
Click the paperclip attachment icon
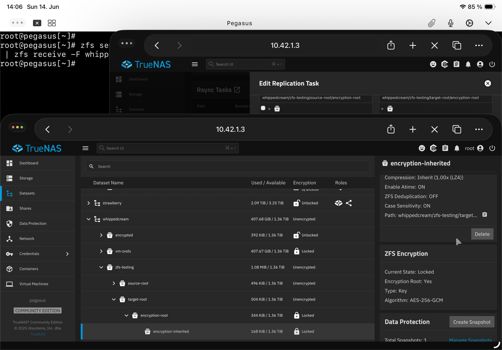pyautogui.click(x=432, y=23)
